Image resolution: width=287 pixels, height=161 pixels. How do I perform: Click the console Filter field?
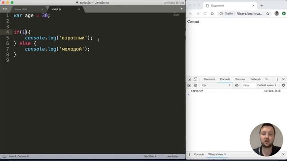pyautogui.click(x=248, y=85)
